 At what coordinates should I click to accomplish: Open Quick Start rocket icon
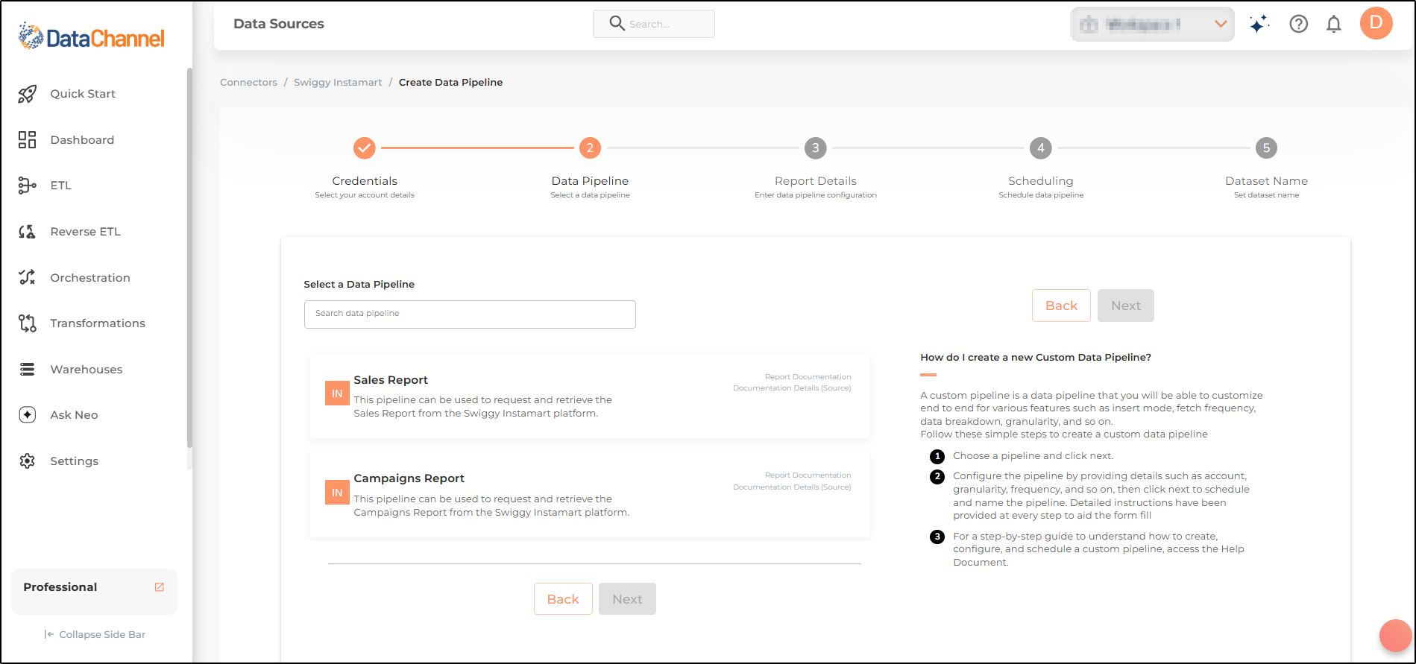(x=28, y=94)
